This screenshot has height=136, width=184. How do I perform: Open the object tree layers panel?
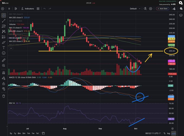[x=181, y=15]
